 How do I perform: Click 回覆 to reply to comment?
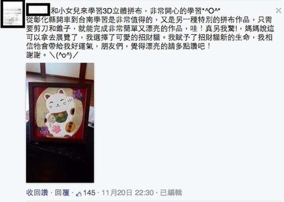click(62, 193)
